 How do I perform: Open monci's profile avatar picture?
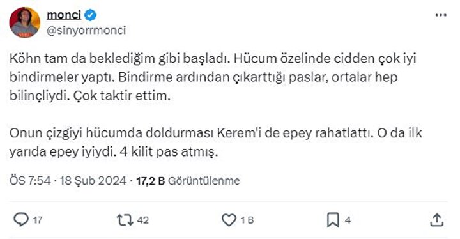point(25,22)
